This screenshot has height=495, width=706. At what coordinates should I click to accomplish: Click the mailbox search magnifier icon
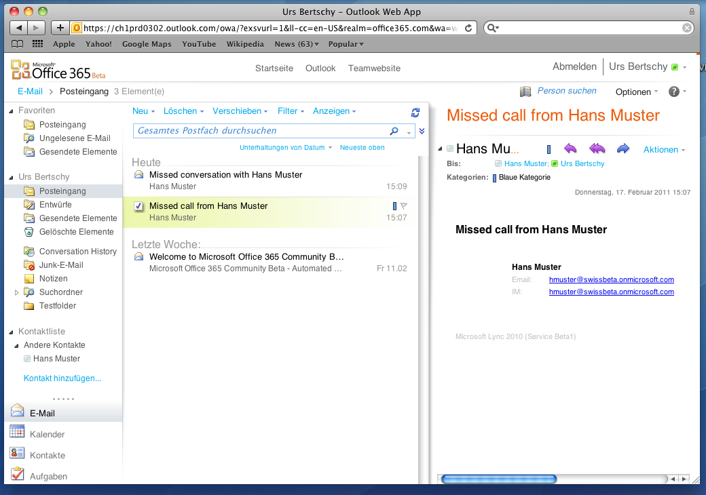click(394, 131)
